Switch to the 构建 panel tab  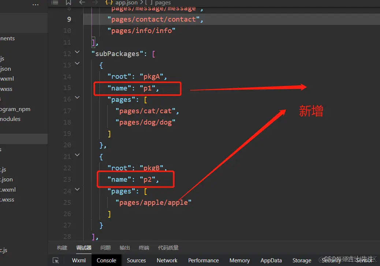coord(62,248)
